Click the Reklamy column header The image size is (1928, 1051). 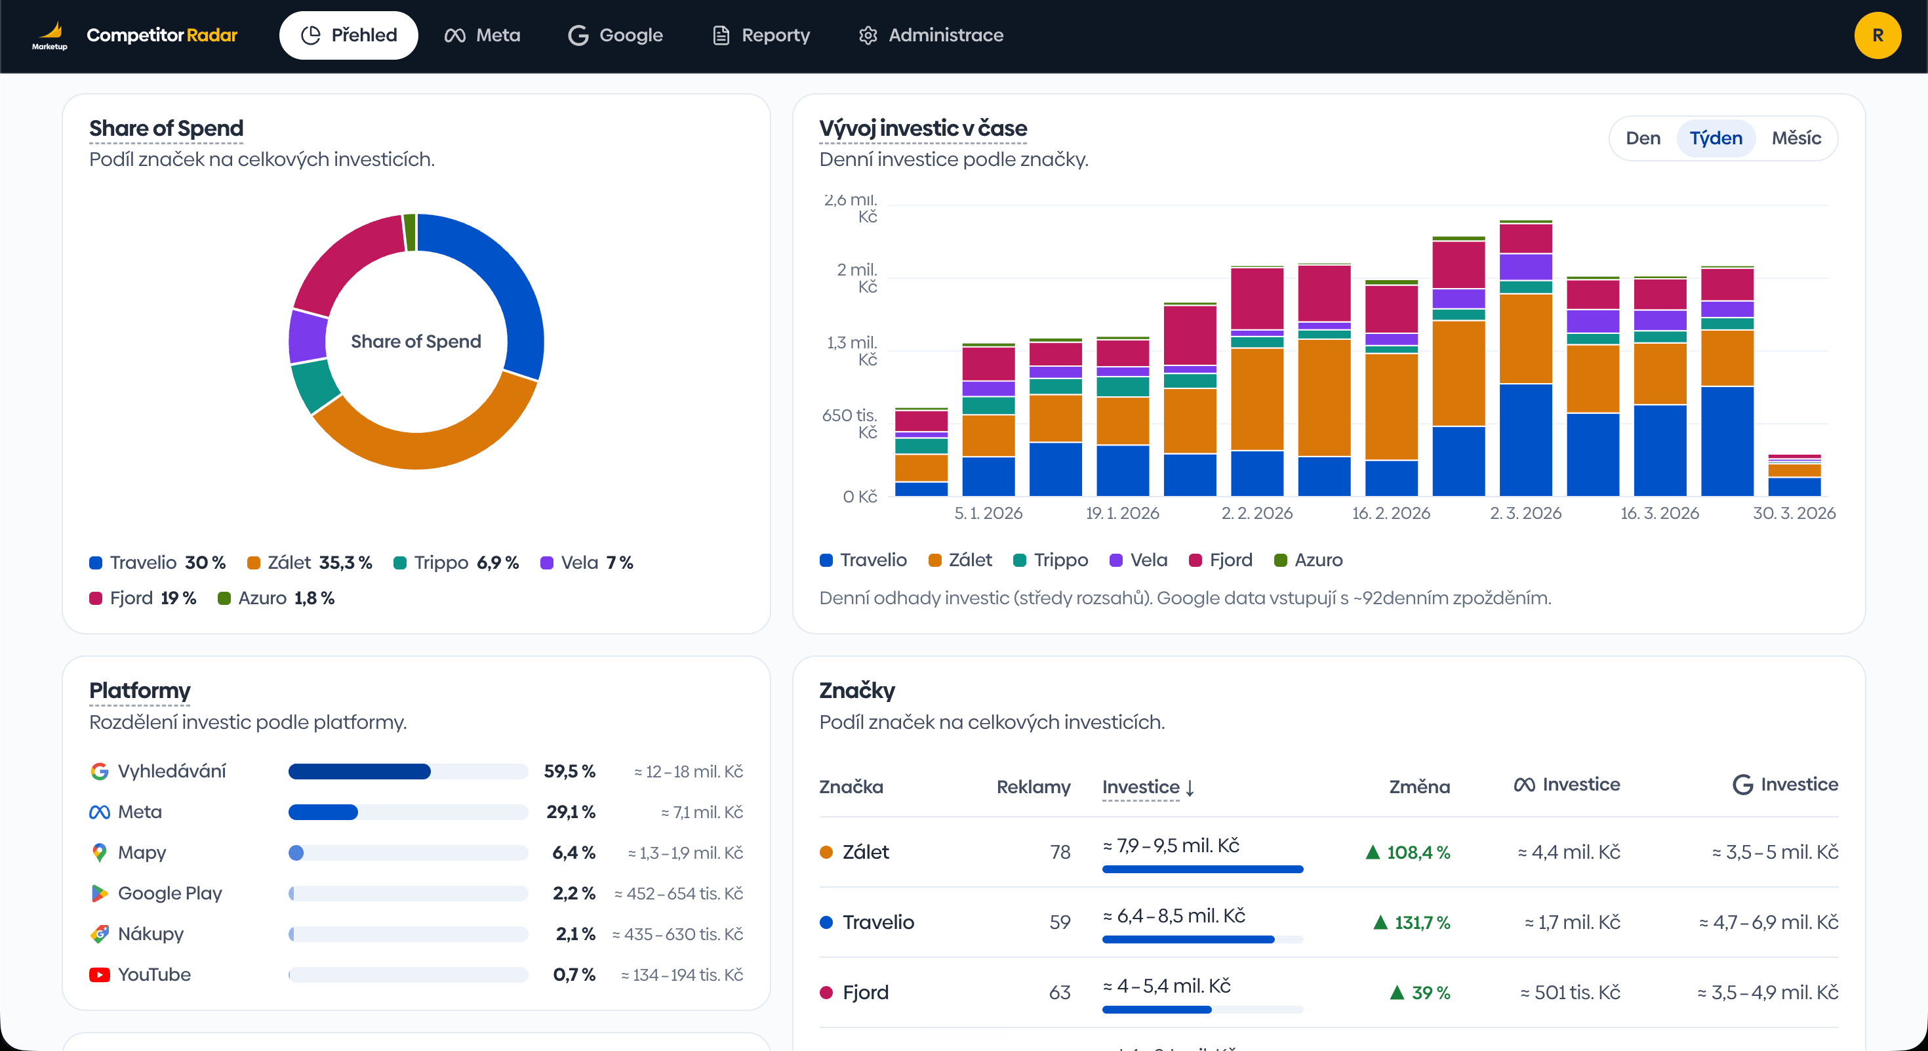(1034, 787)
